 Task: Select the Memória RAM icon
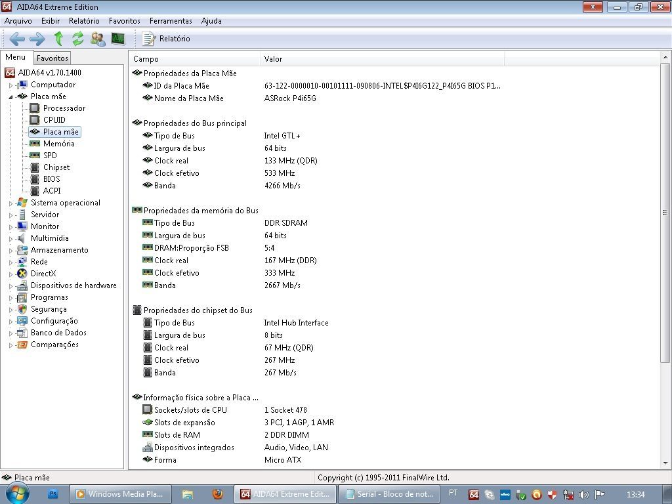coord(34,144)
